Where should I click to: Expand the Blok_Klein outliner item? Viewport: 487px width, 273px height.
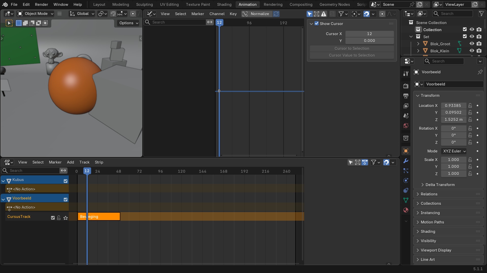418,51
